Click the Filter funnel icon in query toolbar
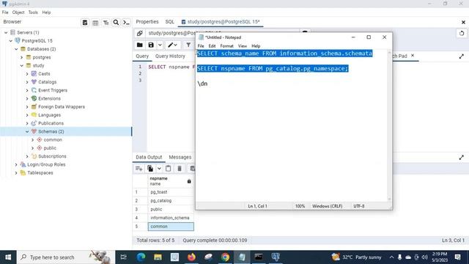The width and height of the screenshot is (469, 264). [x=188, y=45]
